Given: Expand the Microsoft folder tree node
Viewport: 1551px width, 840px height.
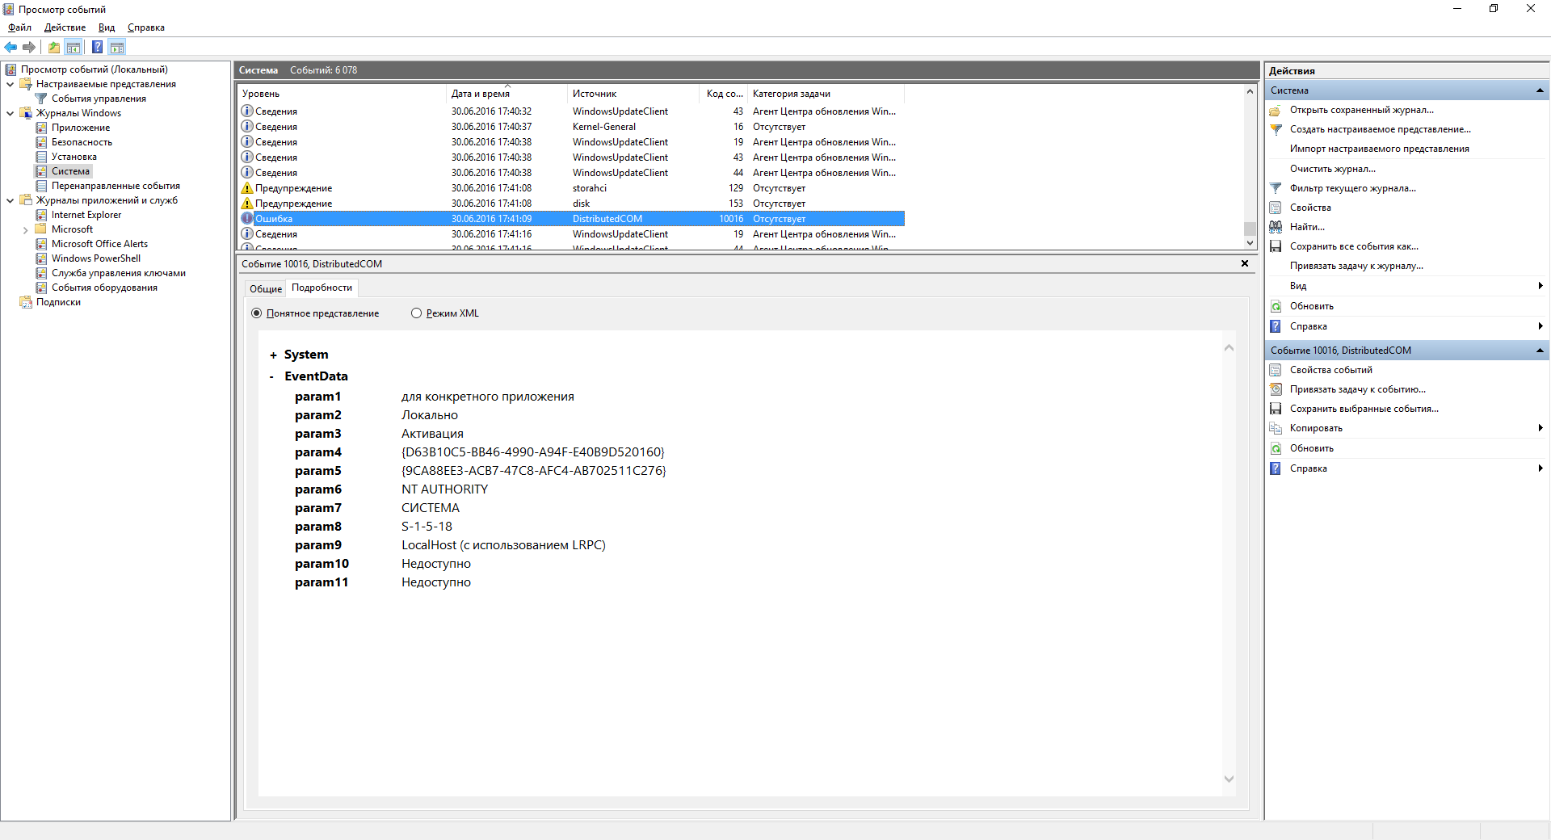Looking at the screenshot, I should (26, 230).
